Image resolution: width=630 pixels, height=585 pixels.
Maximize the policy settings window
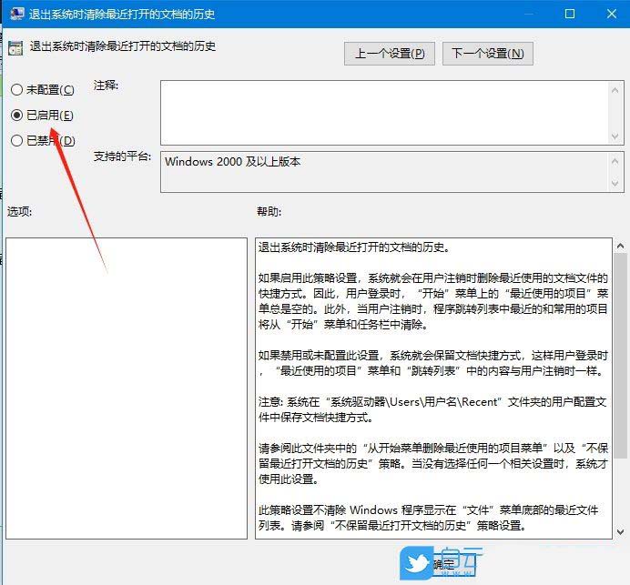click(x=570, y=14)
